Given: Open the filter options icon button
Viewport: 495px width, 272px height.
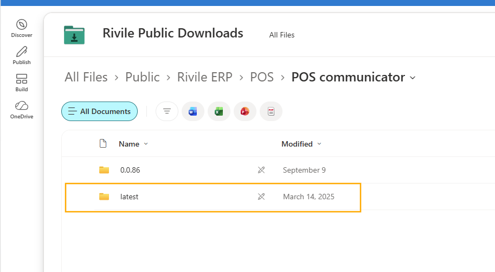Looking at the screenshot, I should [x=166, y=111].
